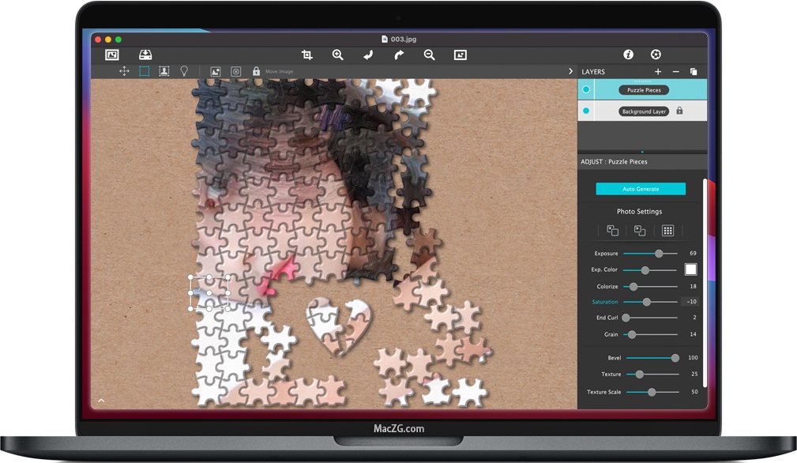The height and width of the screenshot is (463, 797).
Task: Open the Exp. Color white swatch
Action: click(690, 269)
